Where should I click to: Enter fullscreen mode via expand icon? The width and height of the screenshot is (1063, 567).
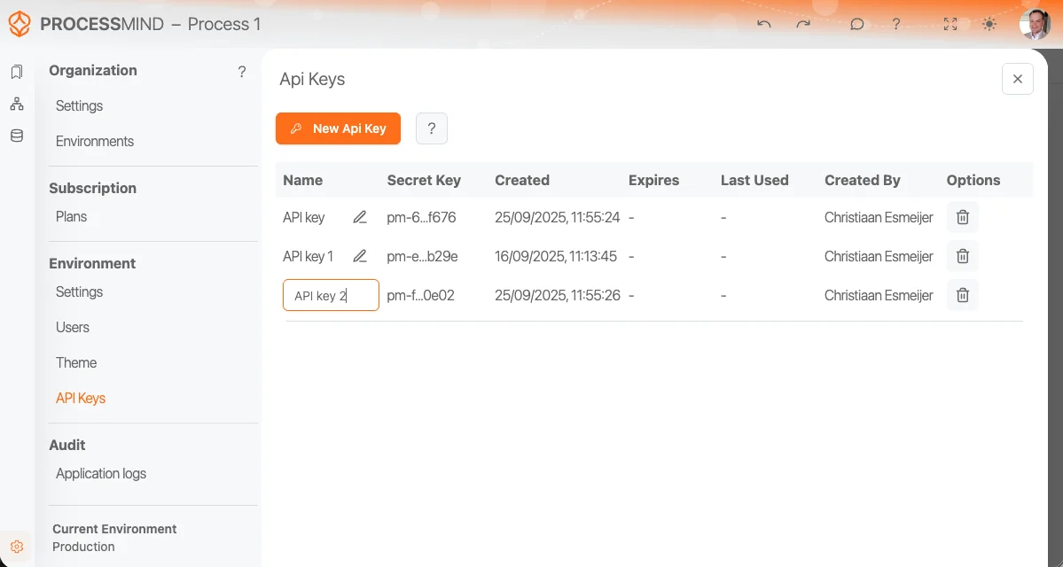(950, 24)
